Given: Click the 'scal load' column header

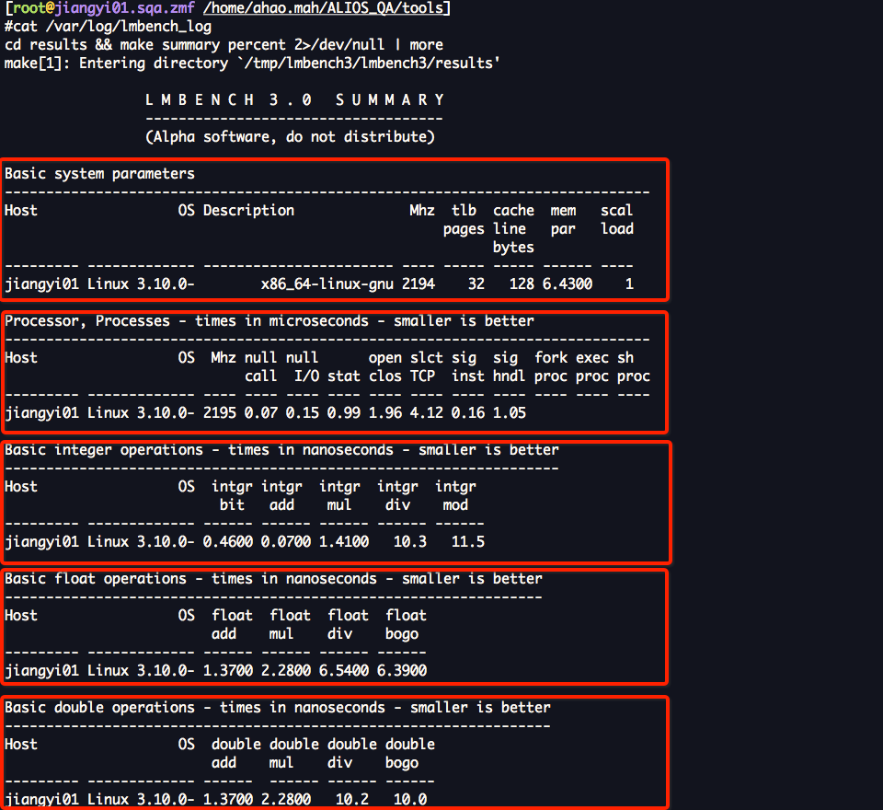Looking at the screenshot, I should point(617,220).
